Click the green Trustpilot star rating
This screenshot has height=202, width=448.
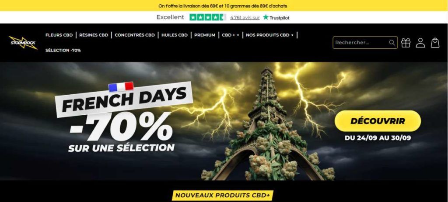[x=208, y=17]
